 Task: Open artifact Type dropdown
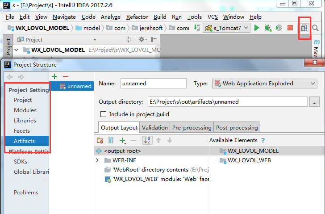[264, 84]
